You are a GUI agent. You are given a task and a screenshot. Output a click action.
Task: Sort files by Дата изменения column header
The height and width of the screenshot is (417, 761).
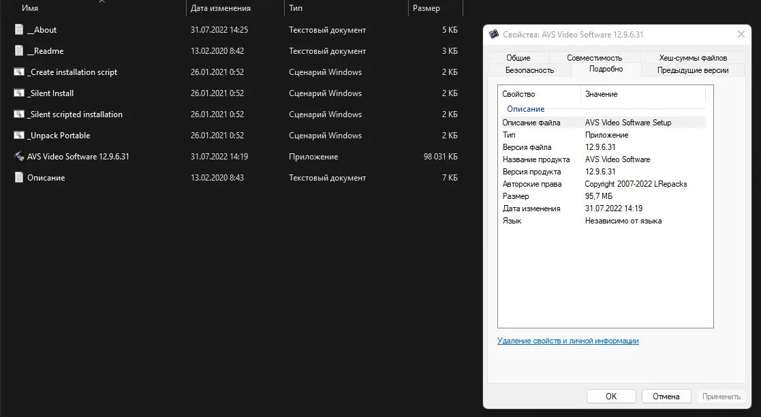220,8
